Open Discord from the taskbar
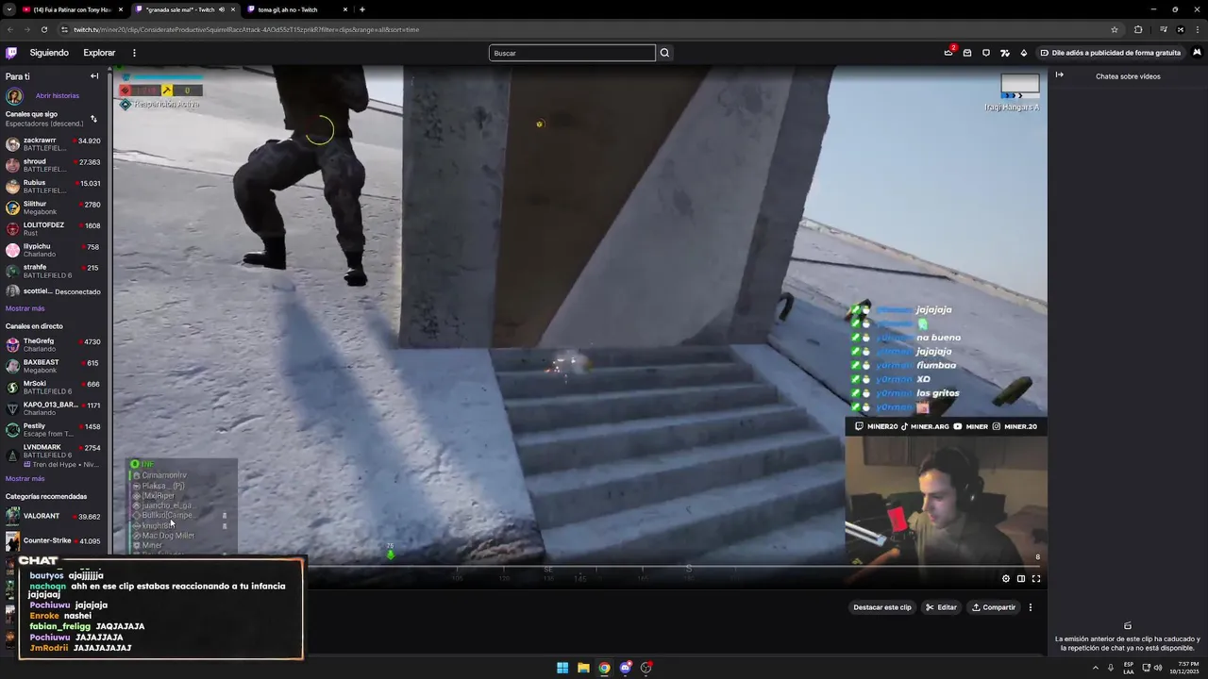The width and height of the screenshot is (1208, 679). click(625, 668)
